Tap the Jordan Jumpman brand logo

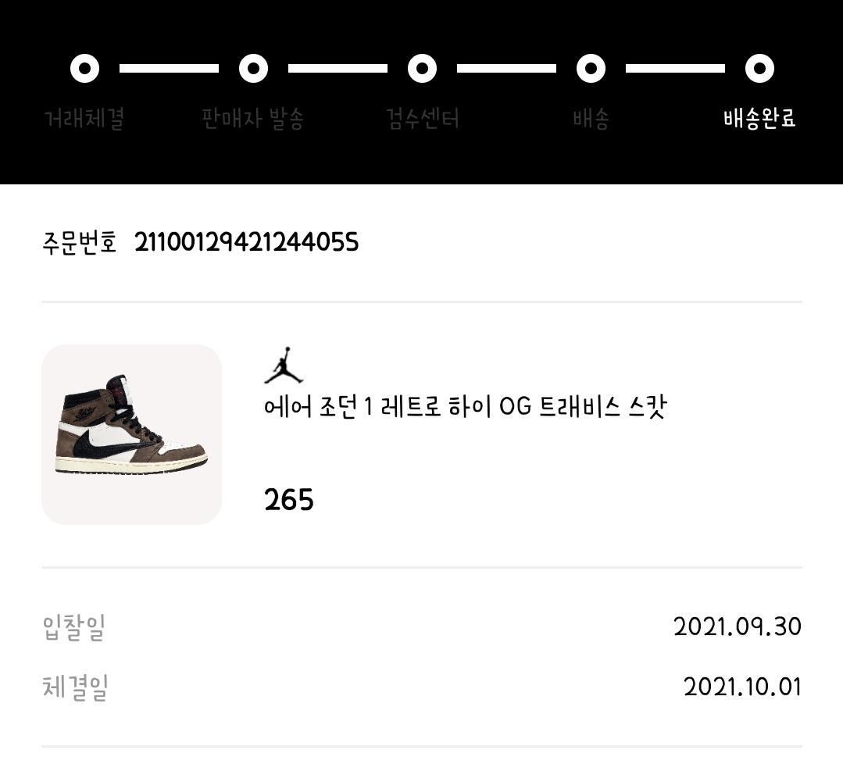point(283,365)
